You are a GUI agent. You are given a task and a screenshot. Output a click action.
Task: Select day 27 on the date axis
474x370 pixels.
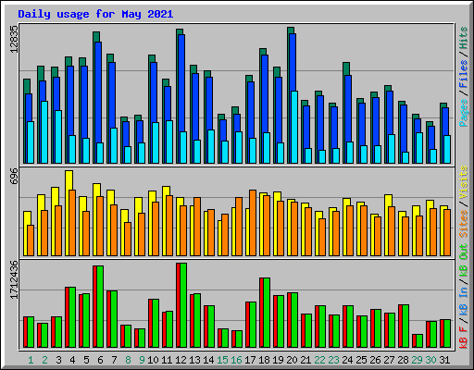click(x=389, y=360)
